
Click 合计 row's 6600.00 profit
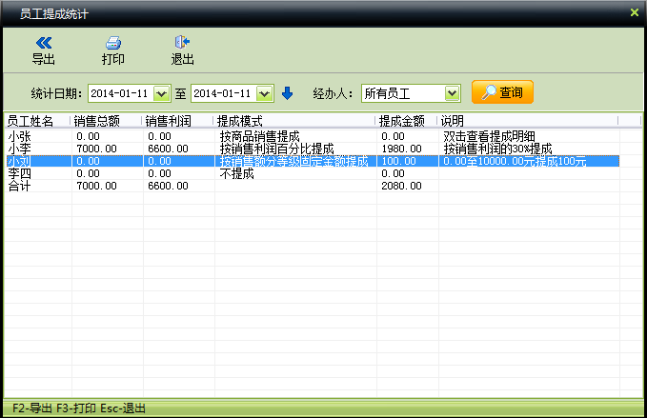pos(168,186)
